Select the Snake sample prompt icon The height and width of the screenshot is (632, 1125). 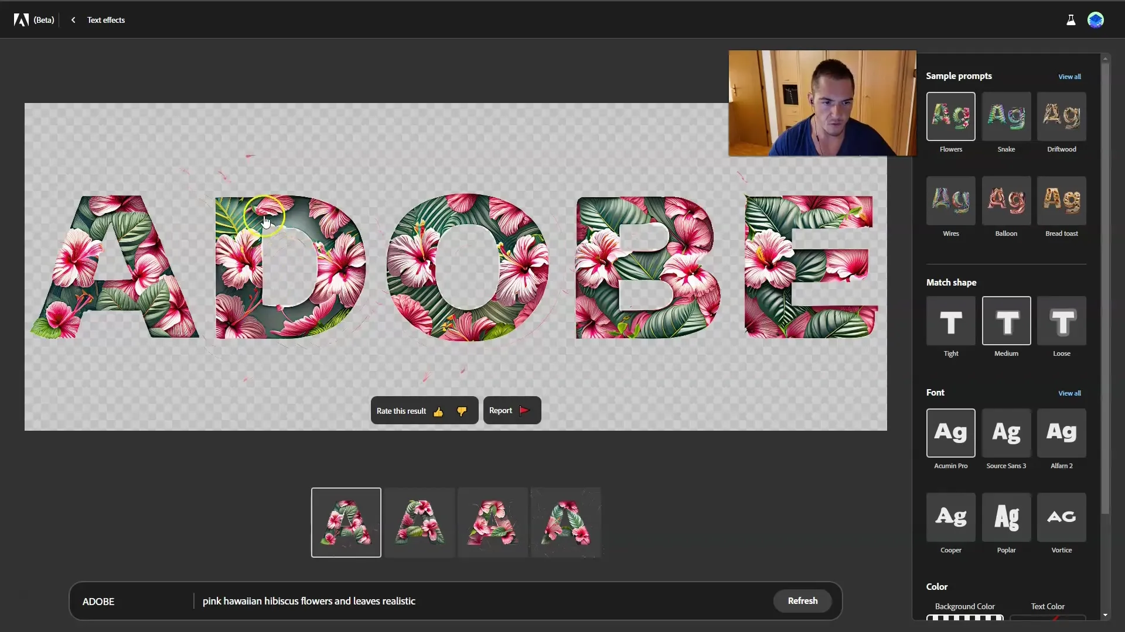pos(1007,116)
